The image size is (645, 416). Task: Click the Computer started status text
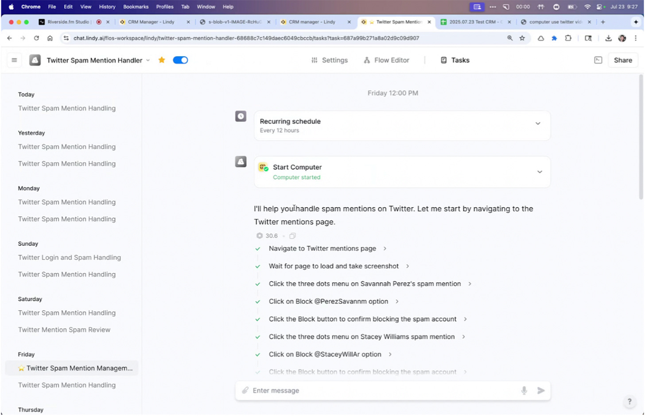pyautogui.click(x=296, y=177)
